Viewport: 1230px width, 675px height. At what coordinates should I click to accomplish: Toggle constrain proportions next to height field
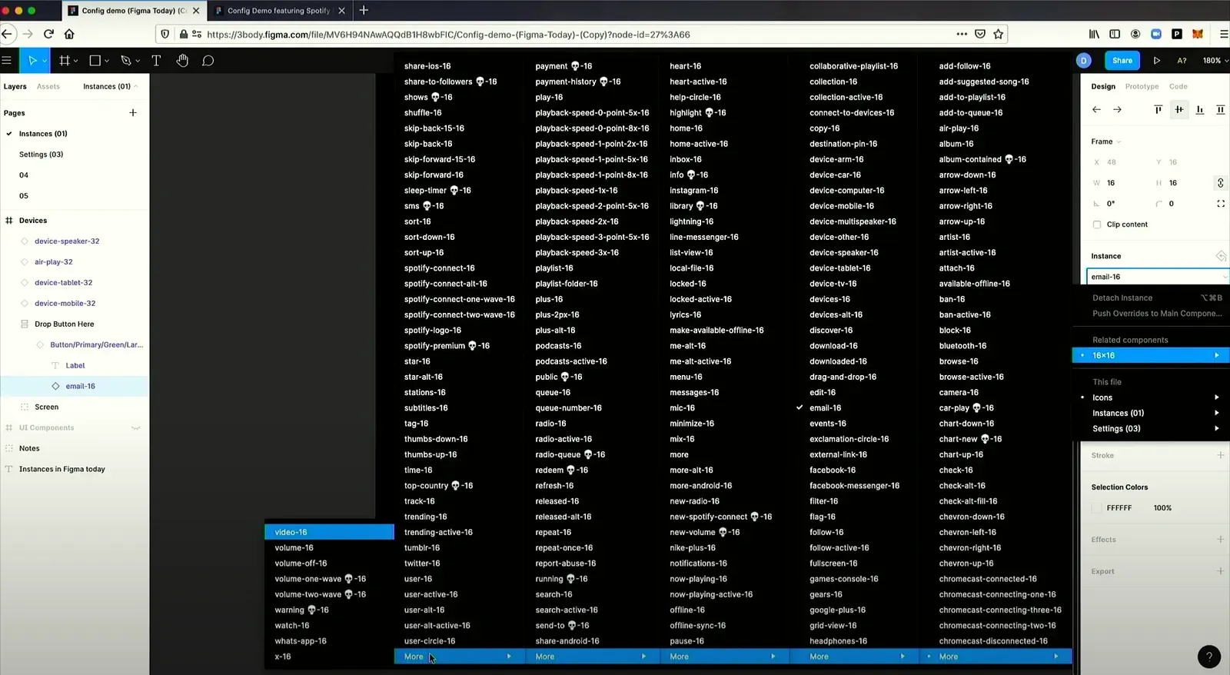point(1220,183)
